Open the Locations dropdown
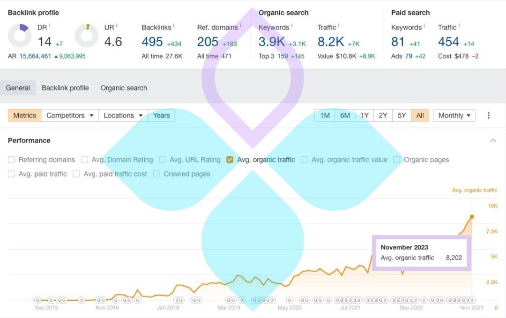506x318 pixels. (x=123, y=116)
